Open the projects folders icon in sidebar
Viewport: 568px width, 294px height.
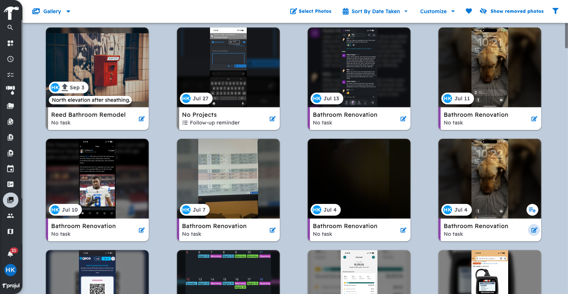pyautogui.click(x=10, y=106)
